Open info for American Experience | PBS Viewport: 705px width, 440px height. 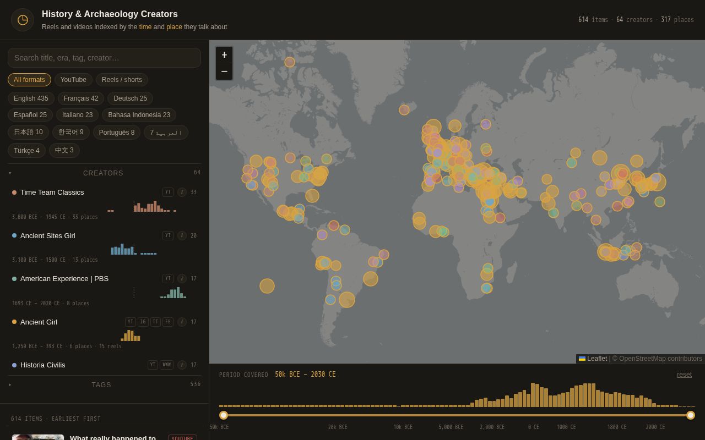pyautogui.click(x=182, y=279)
